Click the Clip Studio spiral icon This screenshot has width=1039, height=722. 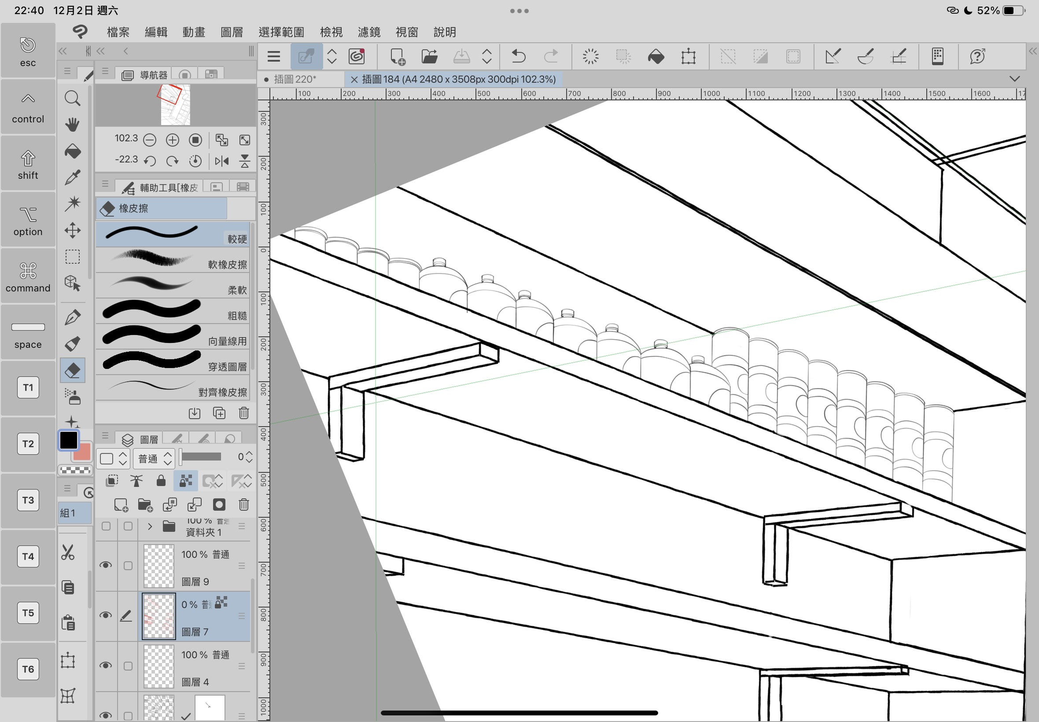[357, 56]
